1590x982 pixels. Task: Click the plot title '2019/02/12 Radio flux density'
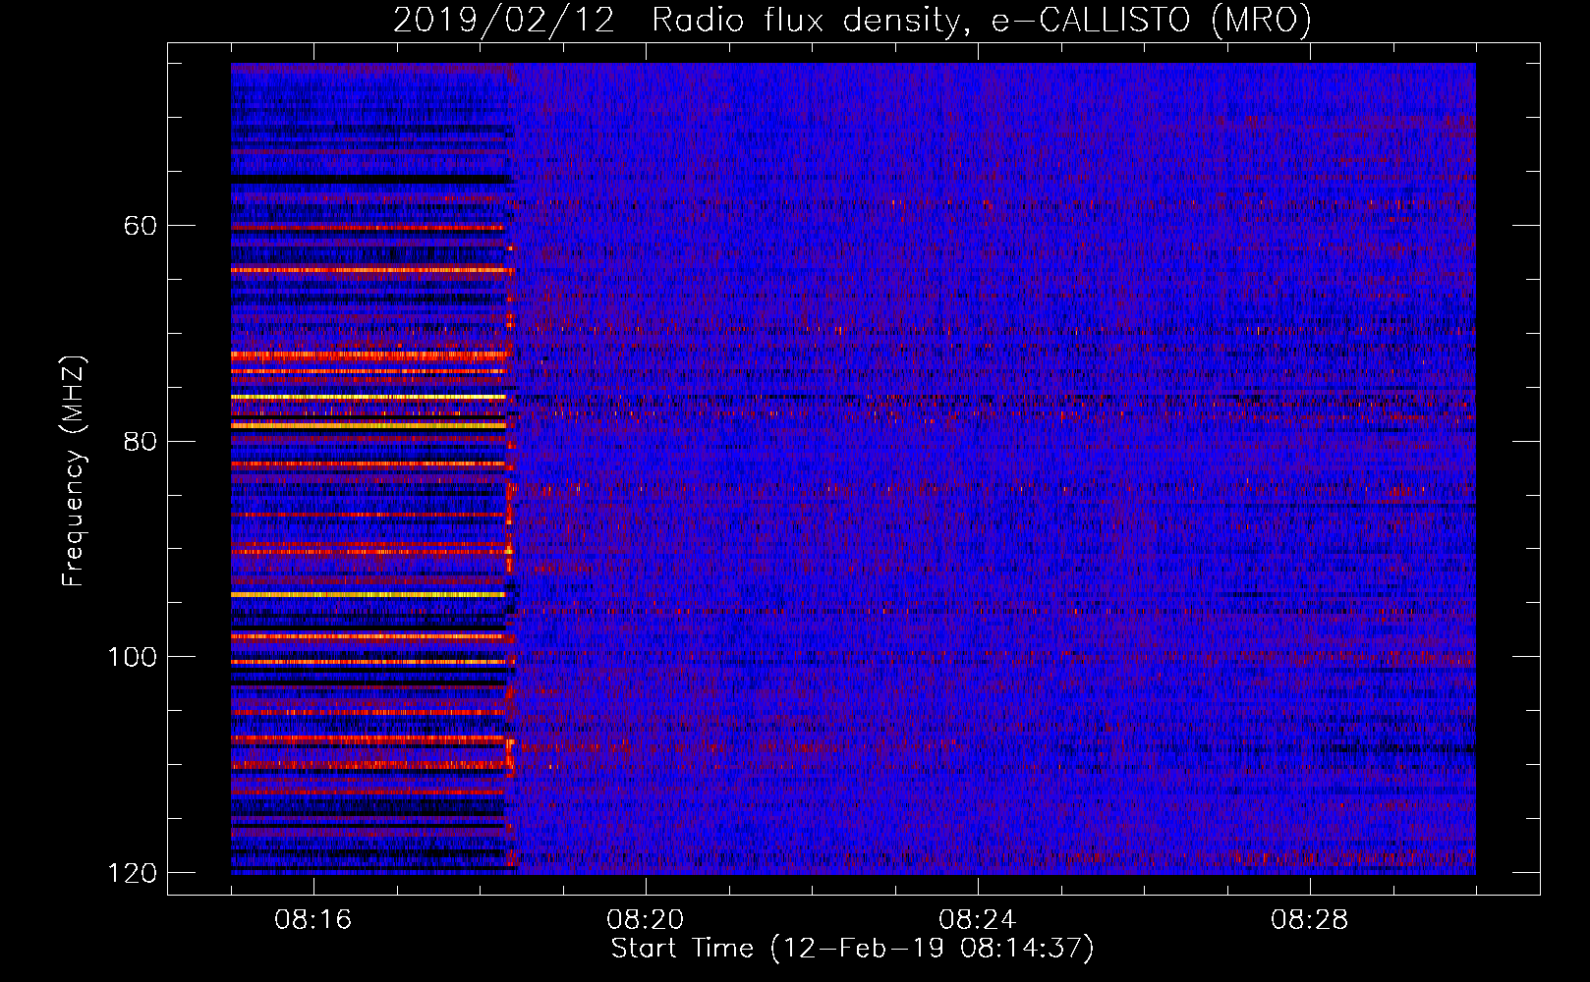[x=852, y=21]
